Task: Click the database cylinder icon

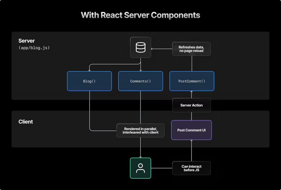Action: click(x=140, y=47)
